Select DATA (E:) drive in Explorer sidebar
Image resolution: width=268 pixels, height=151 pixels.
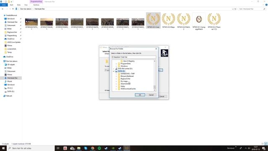click(x=10, y=91)
